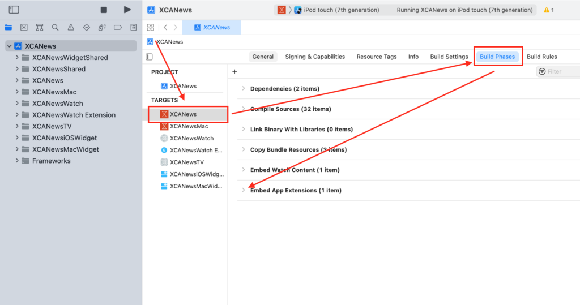
Task: Expand Embed App Extensions section
Action: pos(244,190)
